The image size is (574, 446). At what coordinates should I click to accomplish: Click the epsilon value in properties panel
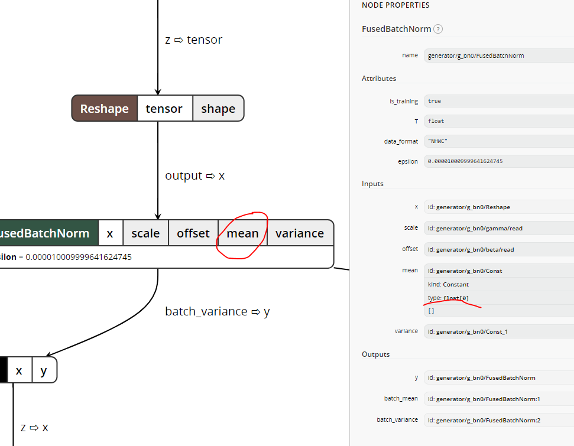(x=498, y=161)
